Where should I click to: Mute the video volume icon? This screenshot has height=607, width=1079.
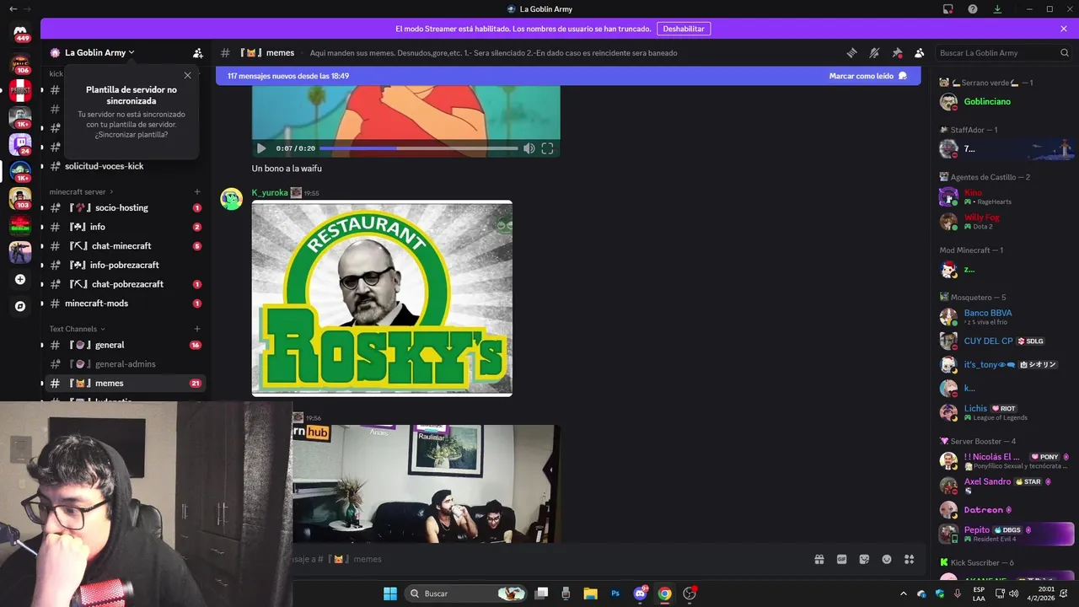click(529, 148)
